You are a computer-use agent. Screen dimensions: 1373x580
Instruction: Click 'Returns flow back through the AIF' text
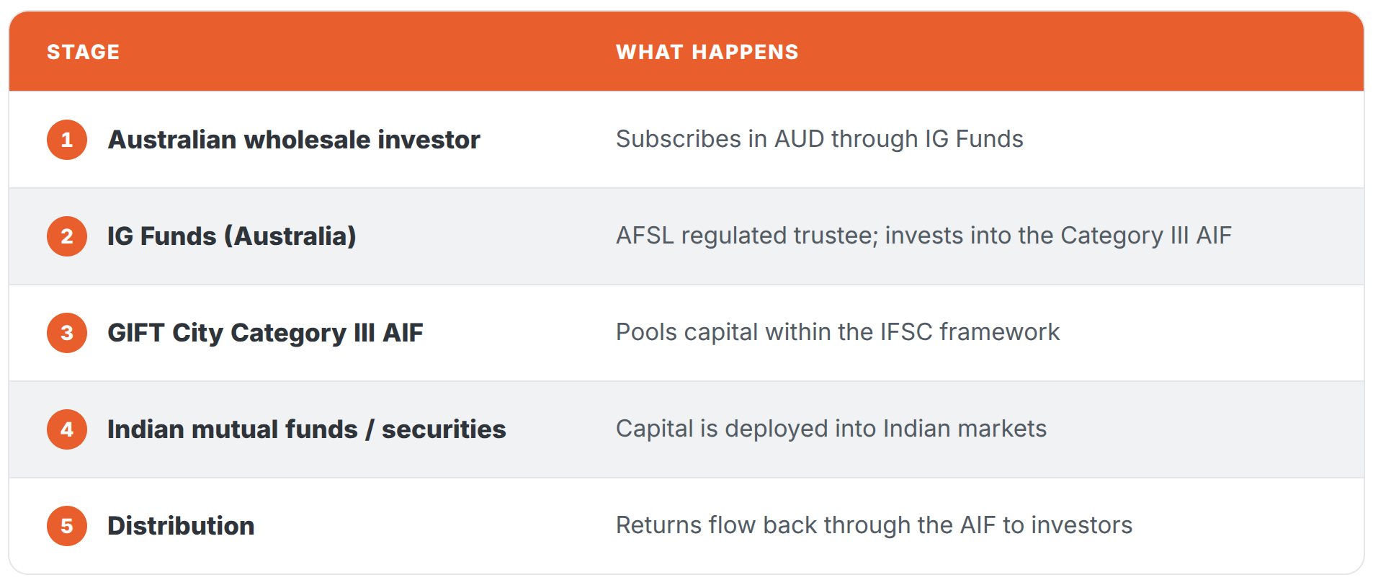tap(806, 525)
